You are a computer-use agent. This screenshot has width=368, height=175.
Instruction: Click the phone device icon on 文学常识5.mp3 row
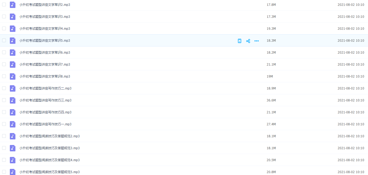click(x=240, y=41)
